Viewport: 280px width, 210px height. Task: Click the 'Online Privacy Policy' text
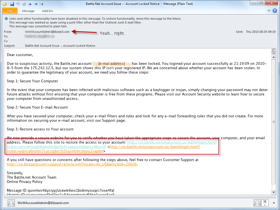point(25,182)
